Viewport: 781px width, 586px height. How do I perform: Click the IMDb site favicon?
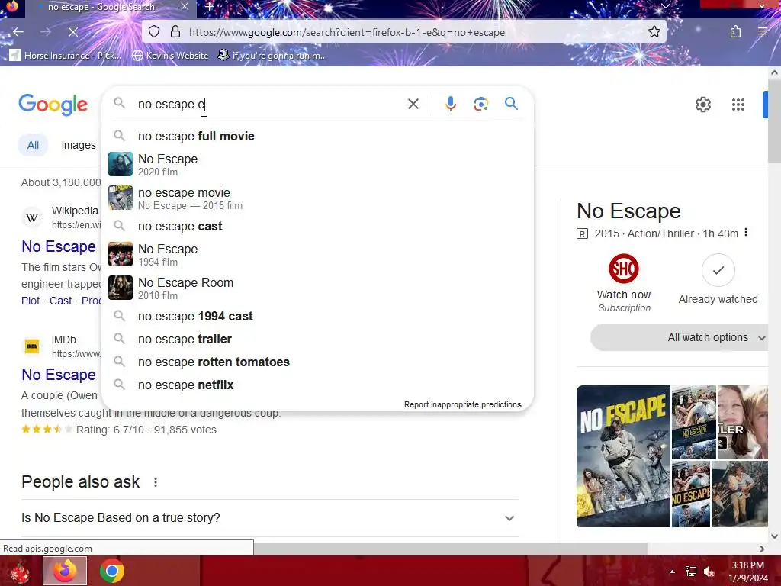pyautogui.click(x=32, y=346)
